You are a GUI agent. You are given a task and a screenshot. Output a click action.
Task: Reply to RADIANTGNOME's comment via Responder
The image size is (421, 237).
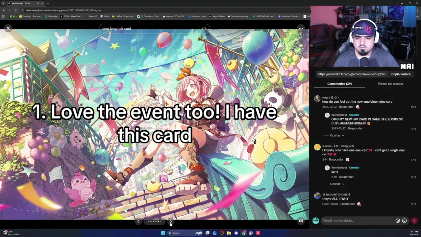(348, 204)
